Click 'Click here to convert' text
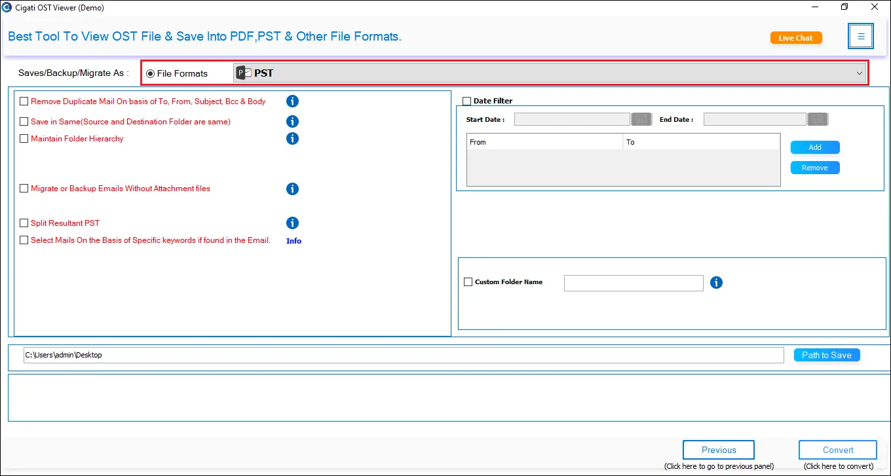891x476 pixels. [x=839, y=466]
